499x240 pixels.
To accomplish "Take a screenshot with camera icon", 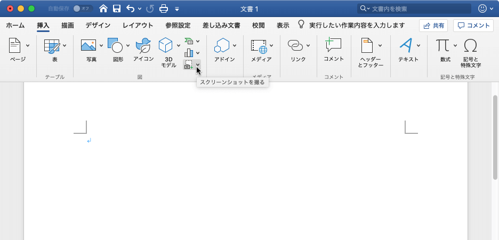I will 189,65.
